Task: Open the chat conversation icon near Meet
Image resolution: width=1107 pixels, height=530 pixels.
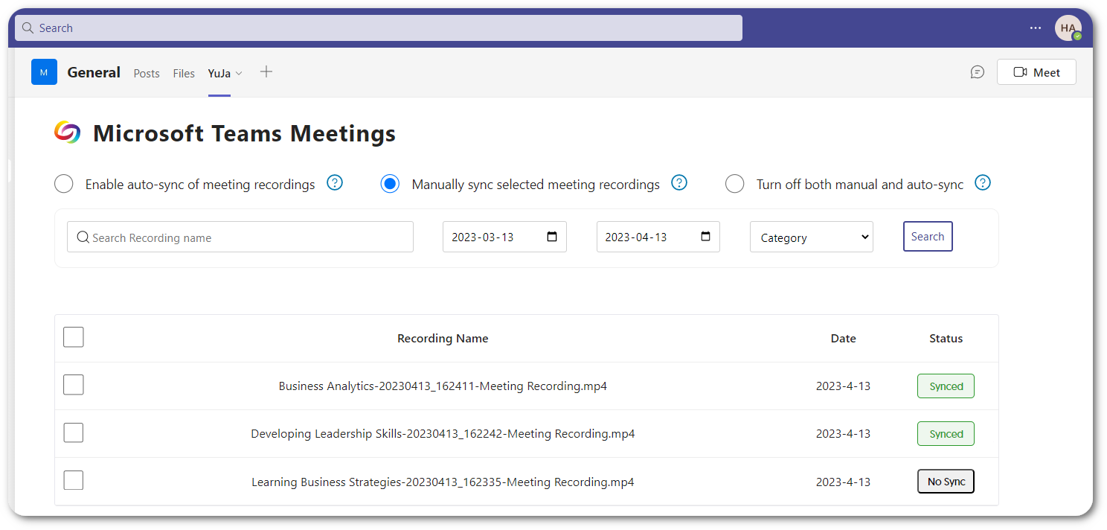Action: tap(978, 72)
